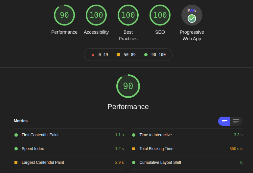Expand the Time to Interactive metric
Image resolution: width=253 pixels, height=173 pixels.
[x=155, y=135]
